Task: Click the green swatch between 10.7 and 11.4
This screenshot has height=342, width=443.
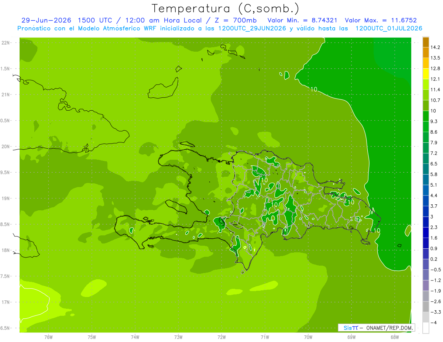Action: point(426,95)
